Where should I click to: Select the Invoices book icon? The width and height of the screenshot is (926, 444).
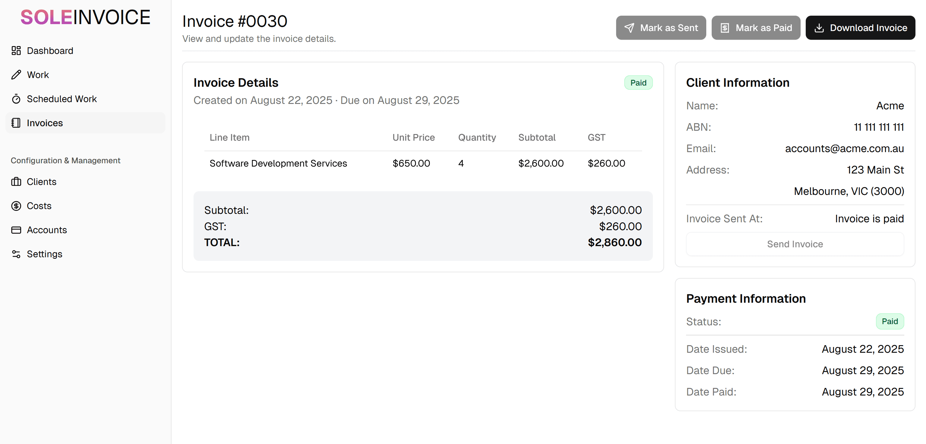pyautogui.click(x=16, y=123)
